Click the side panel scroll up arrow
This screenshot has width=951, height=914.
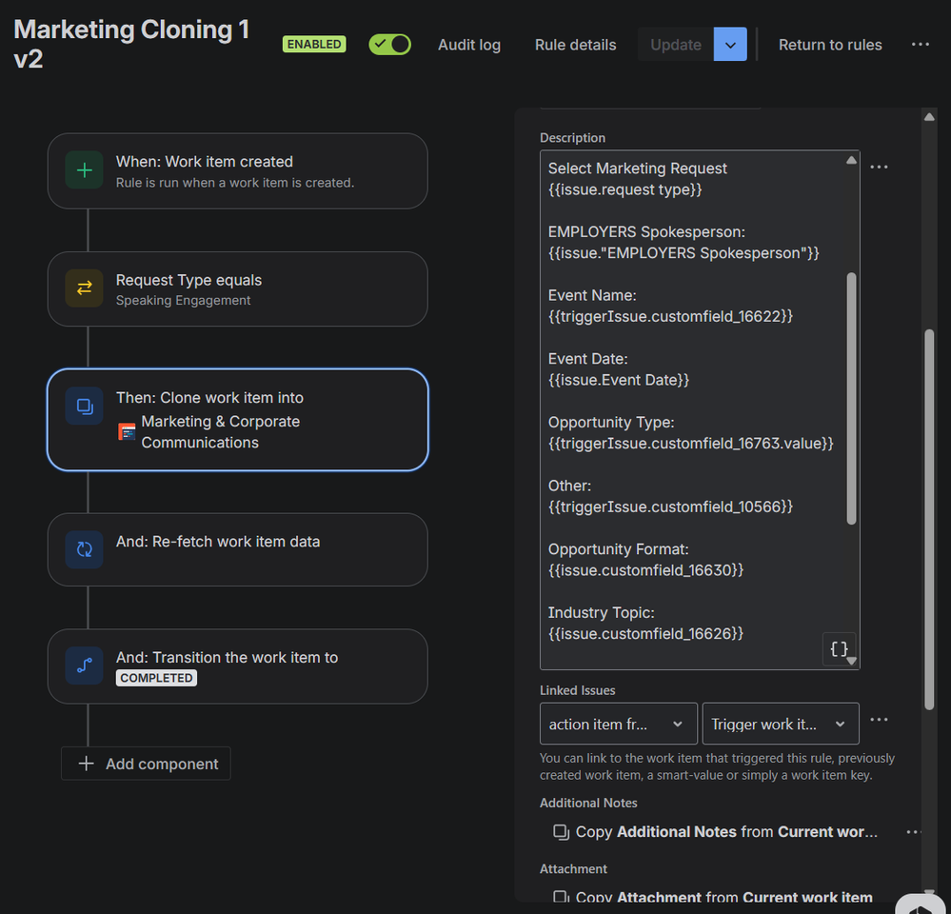coord(929,117)
